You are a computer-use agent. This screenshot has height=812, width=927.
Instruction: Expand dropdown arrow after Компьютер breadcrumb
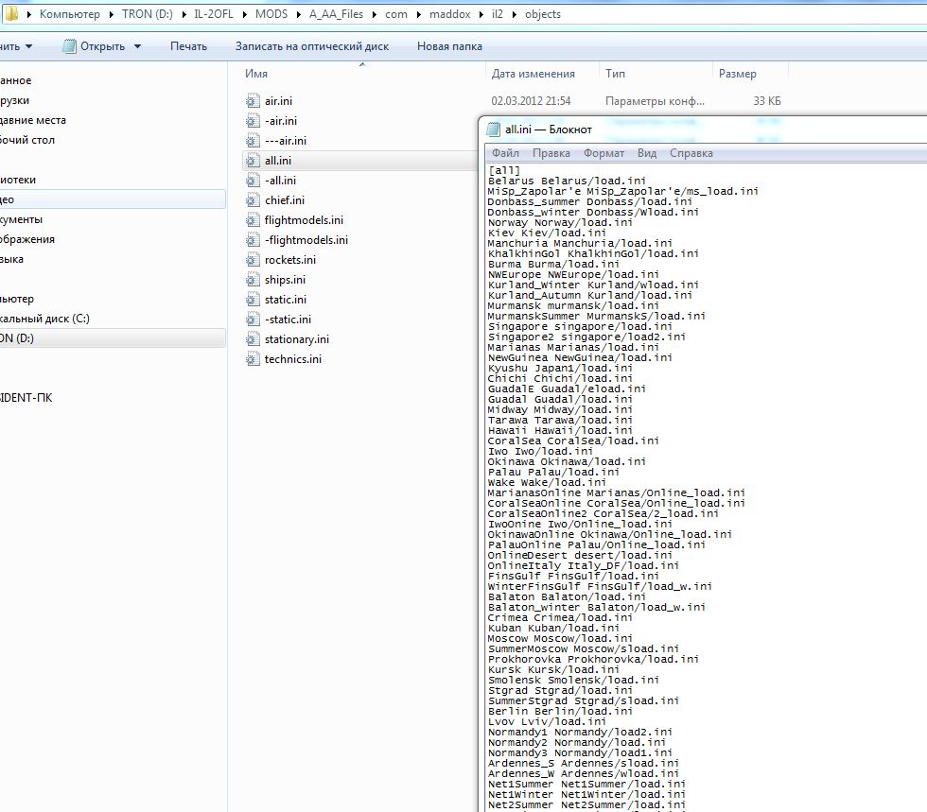tap(111, 14)
